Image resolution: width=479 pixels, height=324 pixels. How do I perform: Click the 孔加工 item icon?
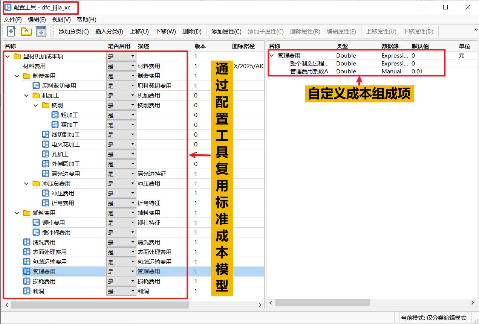click(46, 154)
